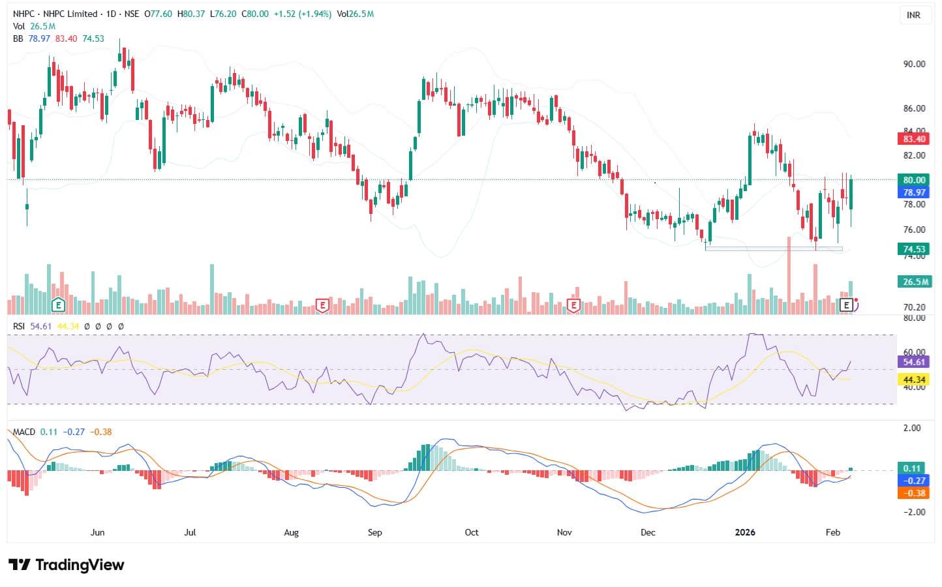Click the 78.97 basis value in BB legend

pyautogui.click(x=39, y=38)
